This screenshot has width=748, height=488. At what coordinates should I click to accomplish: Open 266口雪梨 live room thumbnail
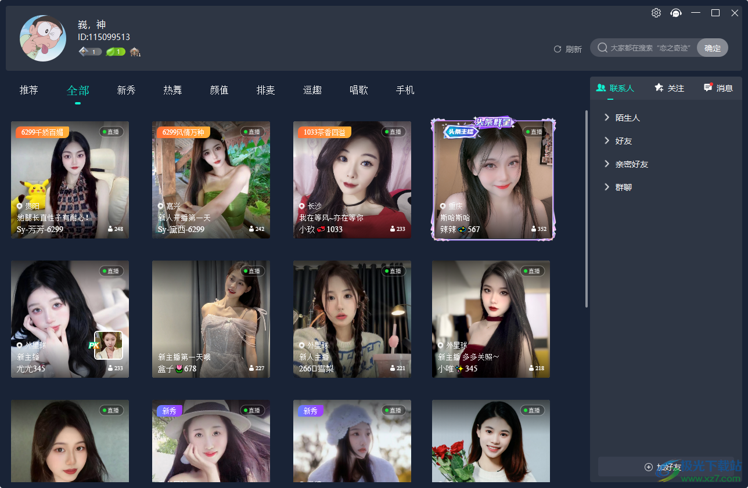352,319
